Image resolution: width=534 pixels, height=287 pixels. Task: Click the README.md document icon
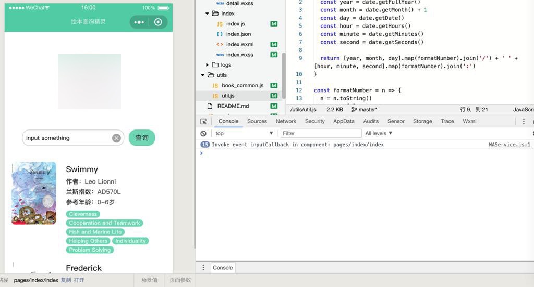(x=210, y=106)
